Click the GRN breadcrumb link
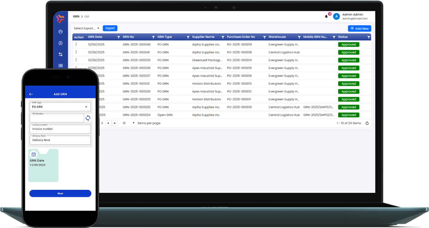This screenshot has width=429, height=228. click(x=76, y=17)
